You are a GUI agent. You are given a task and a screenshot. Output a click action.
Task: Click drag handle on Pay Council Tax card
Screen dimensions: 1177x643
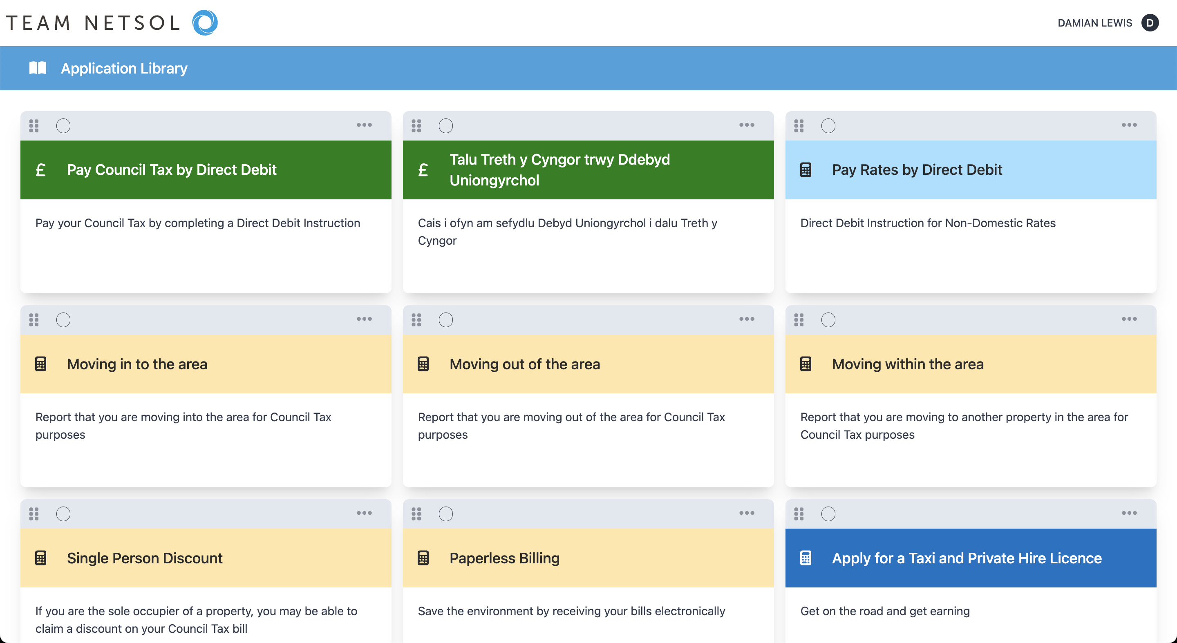pyautogui.click(x=34, y=125)
